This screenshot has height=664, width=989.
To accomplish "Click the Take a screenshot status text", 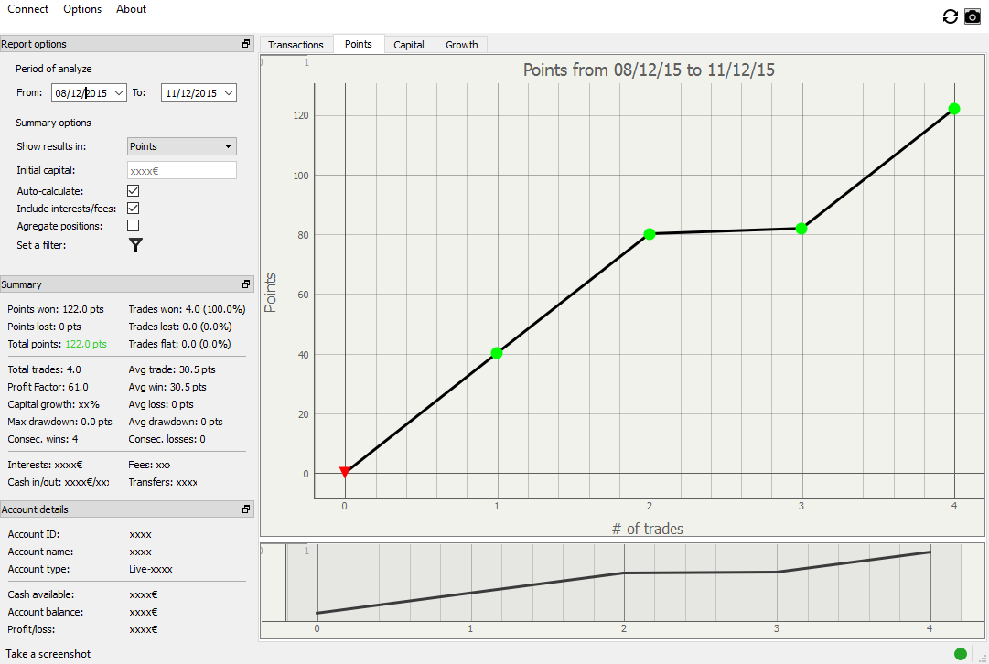I will coord(48,654).
